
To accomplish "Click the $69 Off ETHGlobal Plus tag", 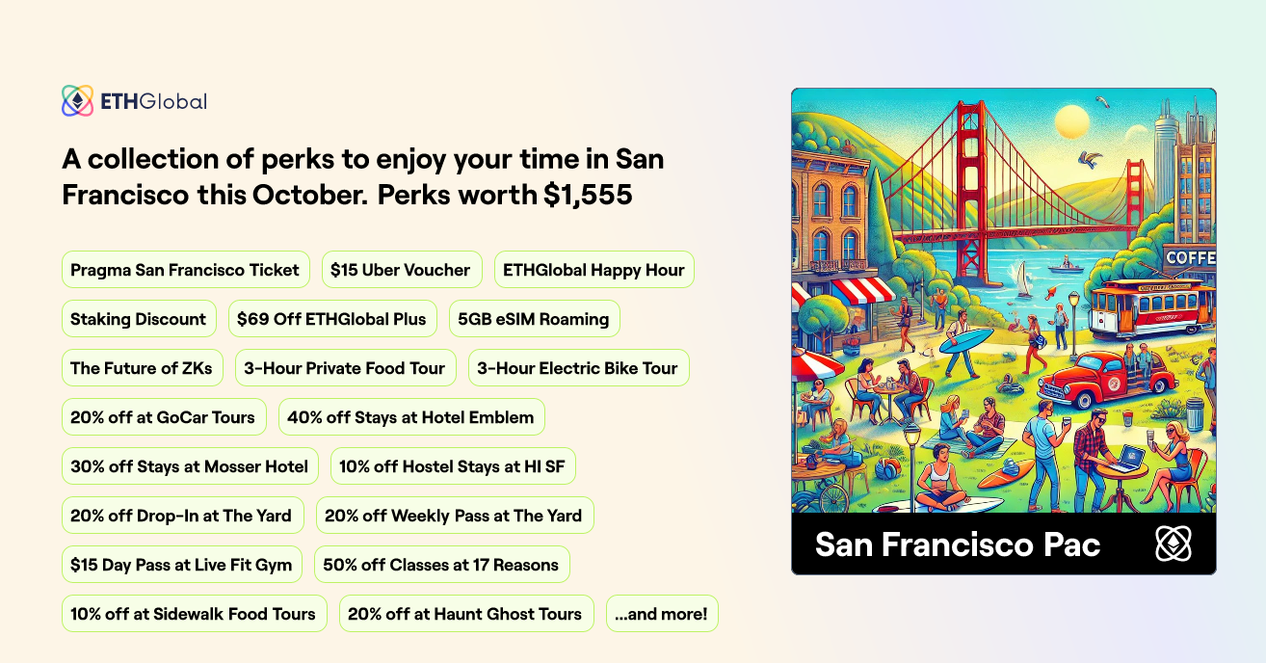I will 331,319.
